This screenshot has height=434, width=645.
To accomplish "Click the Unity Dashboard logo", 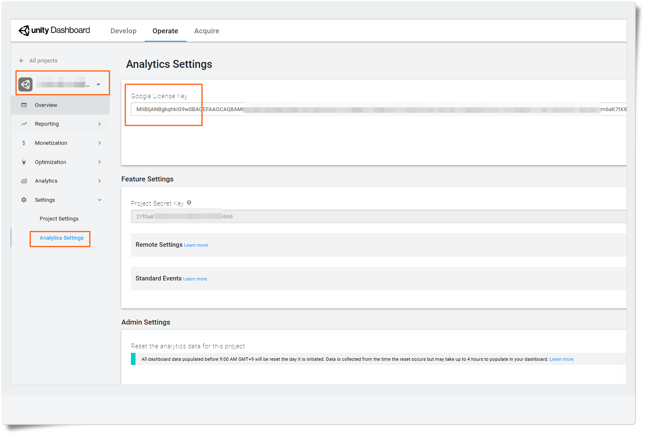I will pos(54,30).
